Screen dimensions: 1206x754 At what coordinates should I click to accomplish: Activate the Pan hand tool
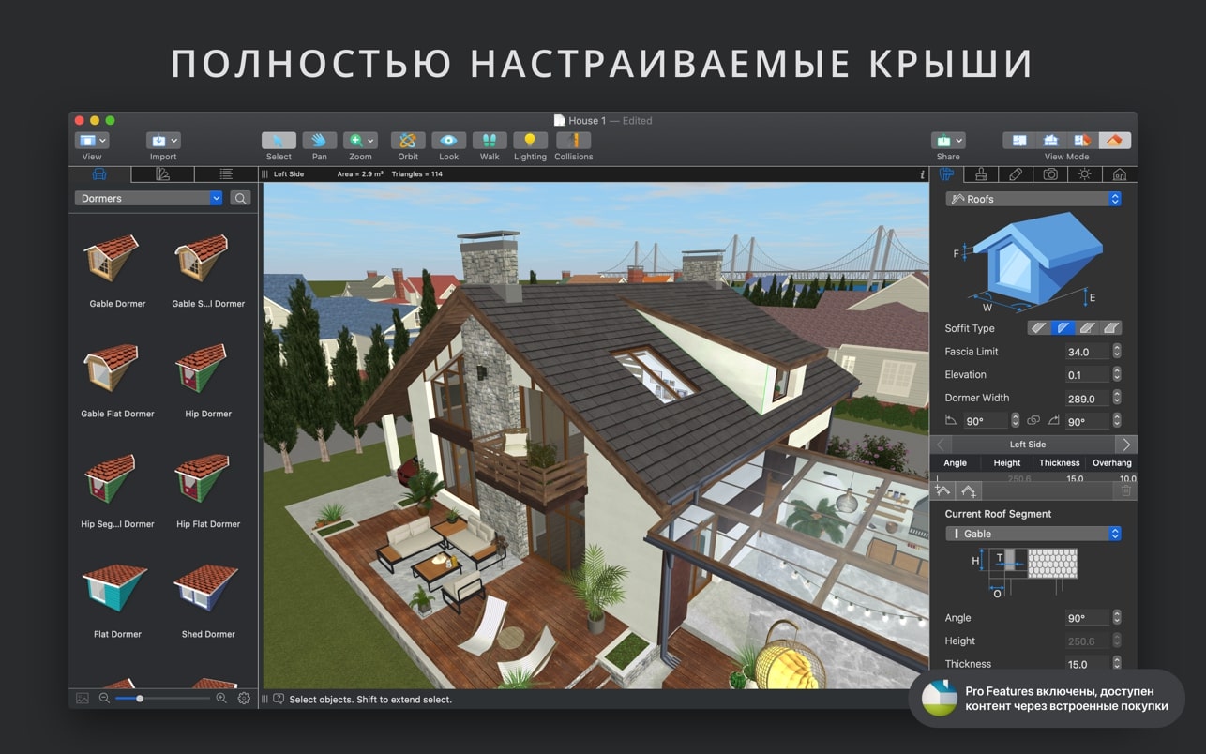(x=320, y=141)
